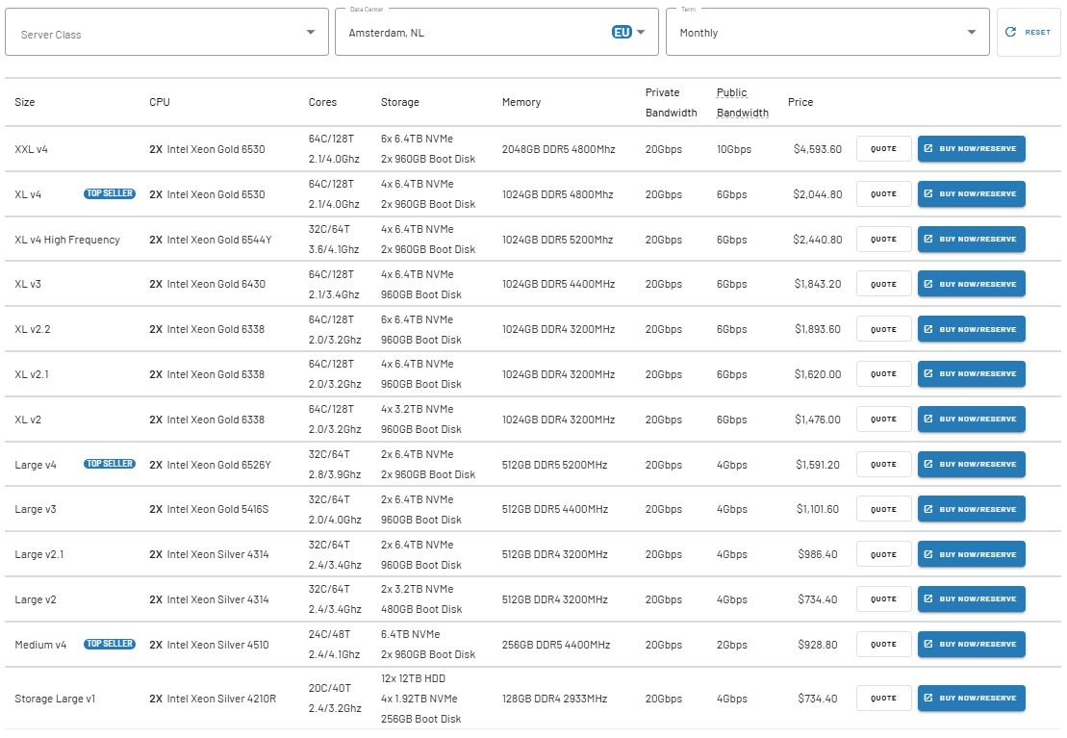Click the Top Seller badge on Large v4

coord(110,464)
